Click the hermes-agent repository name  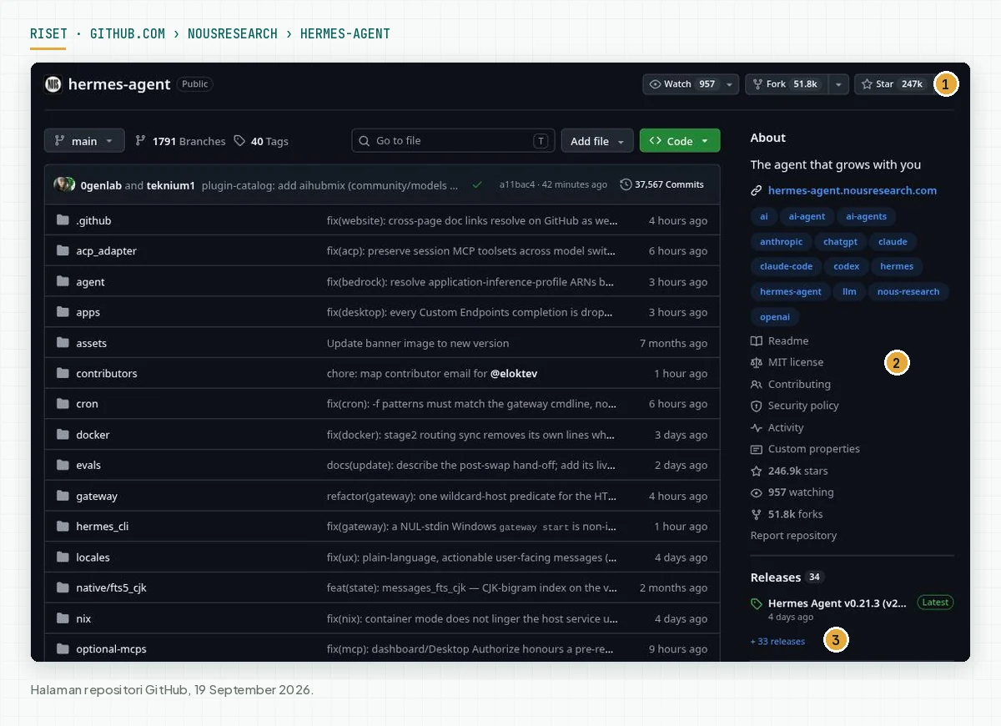119,84
